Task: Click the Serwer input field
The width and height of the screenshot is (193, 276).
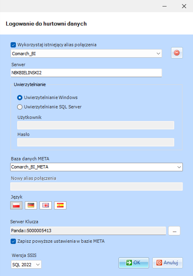Action: [86, 73]
